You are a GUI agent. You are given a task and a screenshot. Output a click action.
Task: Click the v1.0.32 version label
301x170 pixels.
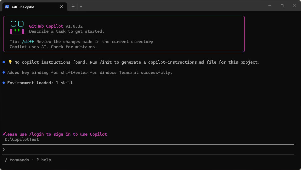click(x=74, y=26)
